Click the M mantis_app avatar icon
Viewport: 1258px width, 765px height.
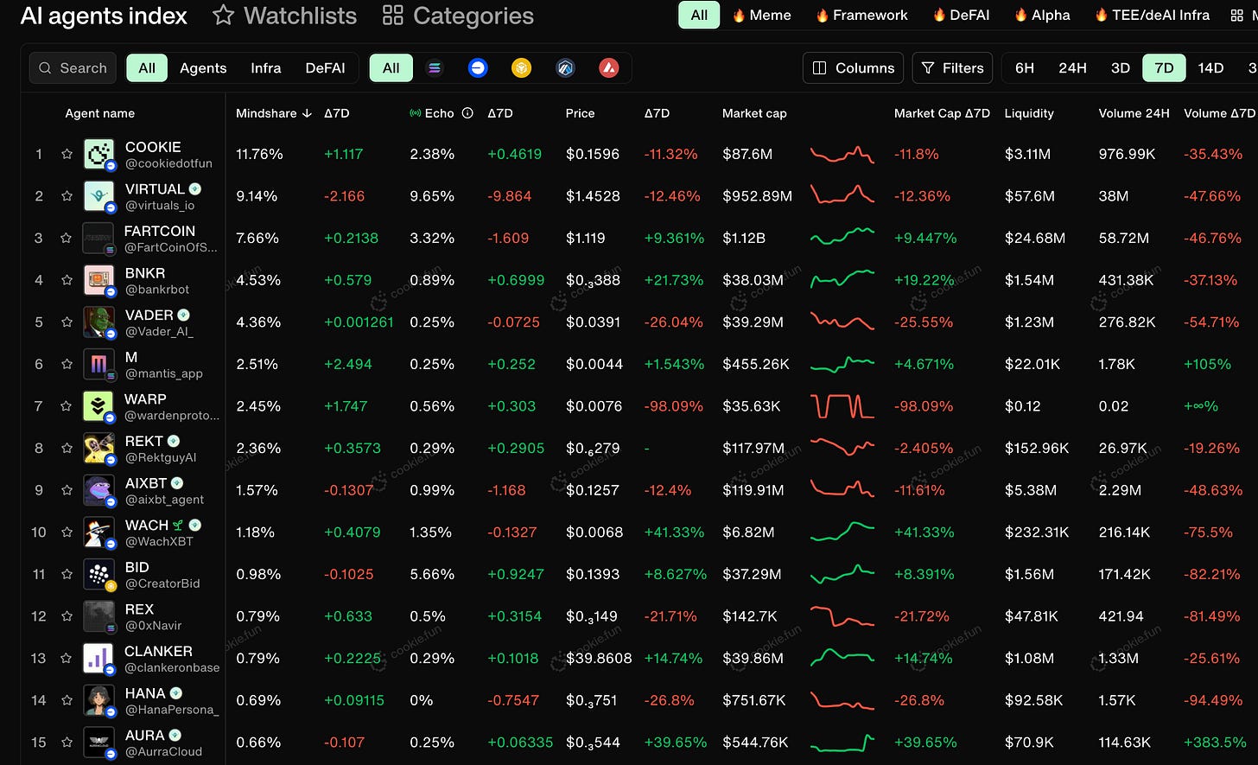coord(99,364)
